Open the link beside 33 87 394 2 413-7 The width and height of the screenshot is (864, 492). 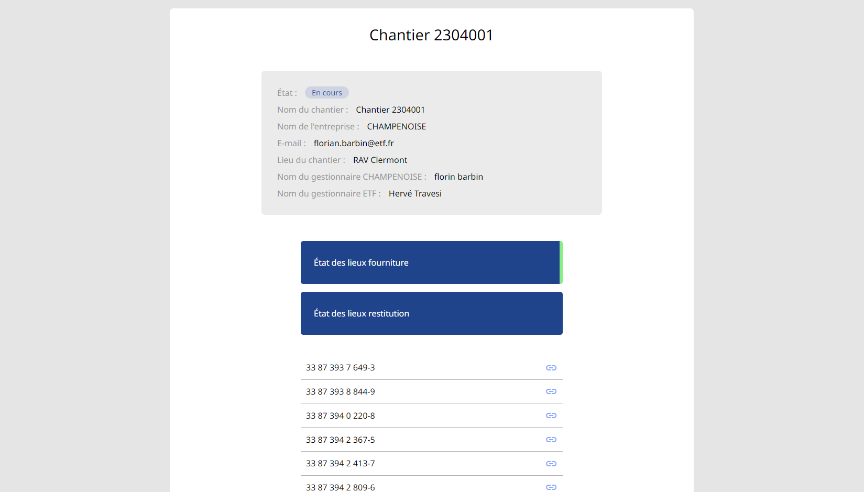551,464
